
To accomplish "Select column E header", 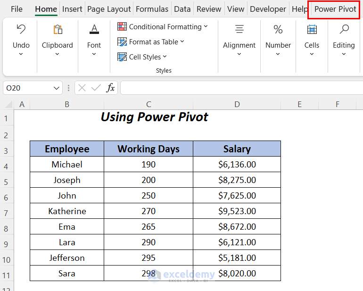I will pos(299,105).
